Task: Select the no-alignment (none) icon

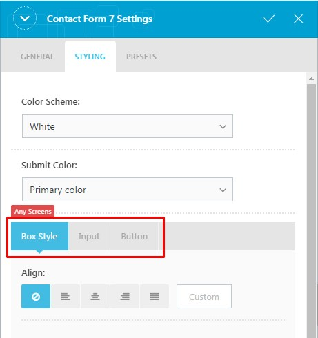Action: click(36, 296)
